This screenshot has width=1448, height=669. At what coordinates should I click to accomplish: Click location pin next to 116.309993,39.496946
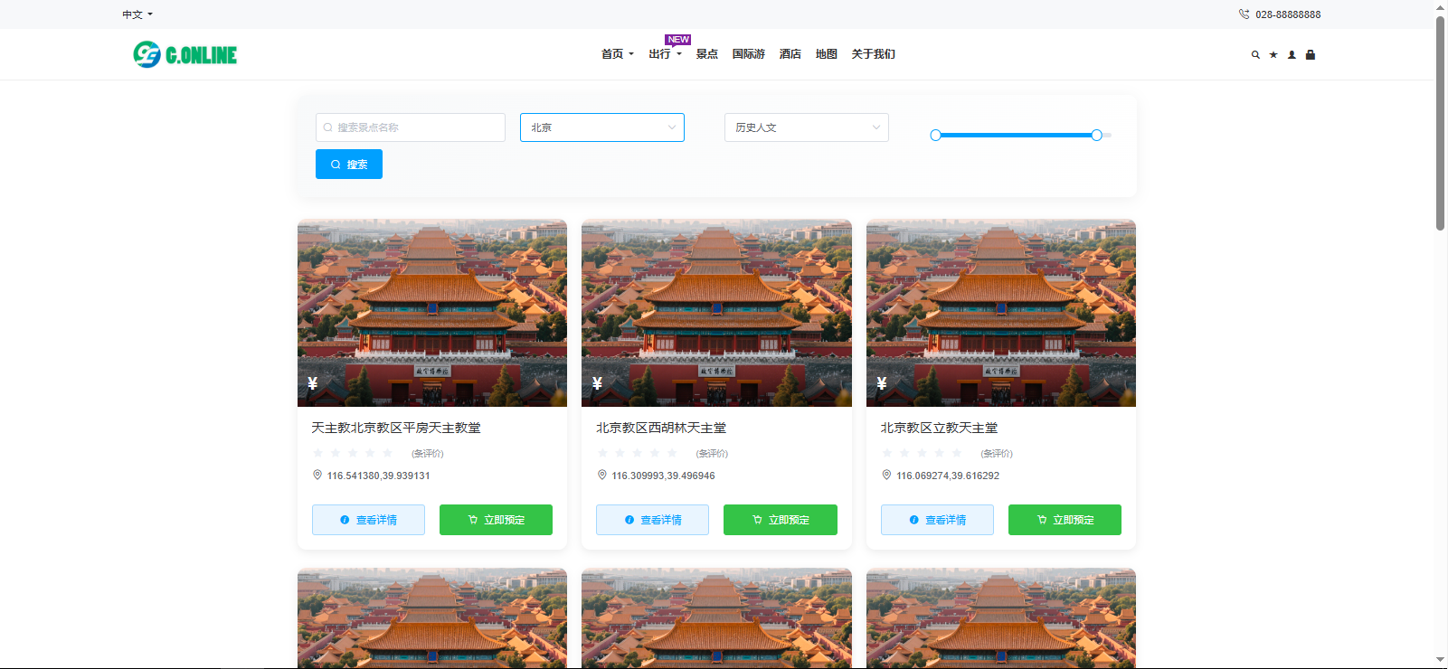tap(602, 475)
